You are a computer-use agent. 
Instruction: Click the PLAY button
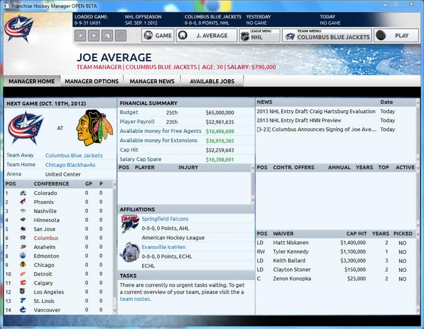(396, 36)
